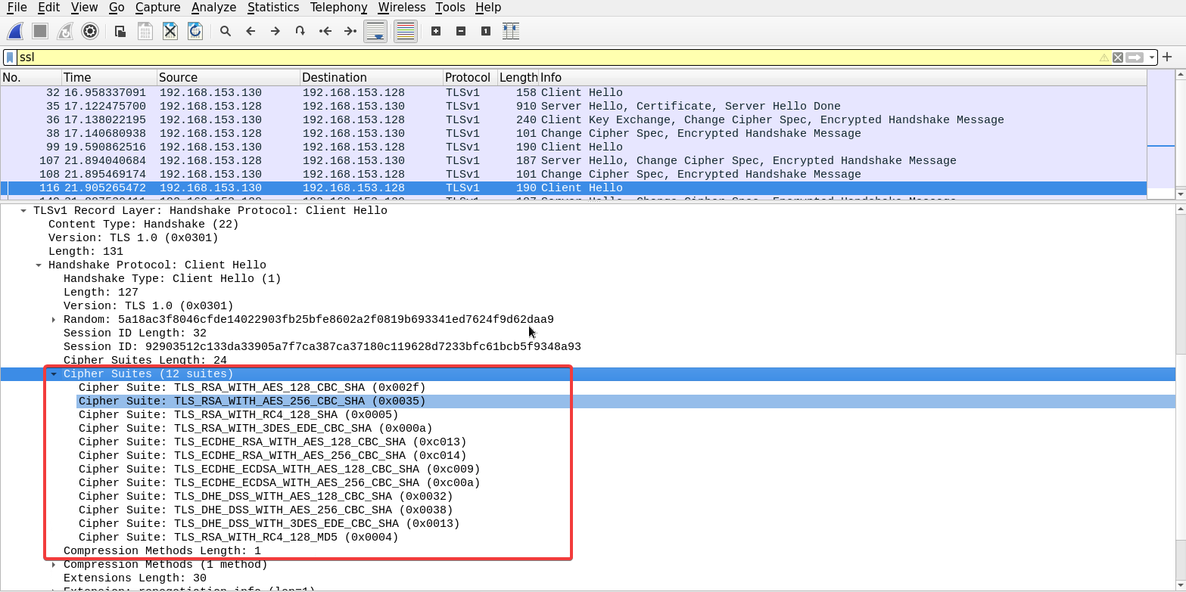Zoom in on packet text
1186x592 pixels.
pos(436,31)
